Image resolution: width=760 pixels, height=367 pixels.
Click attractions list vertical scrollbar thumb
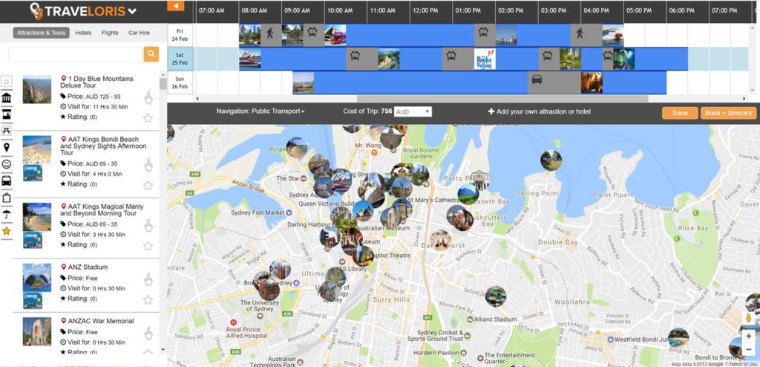click(163, 83)
